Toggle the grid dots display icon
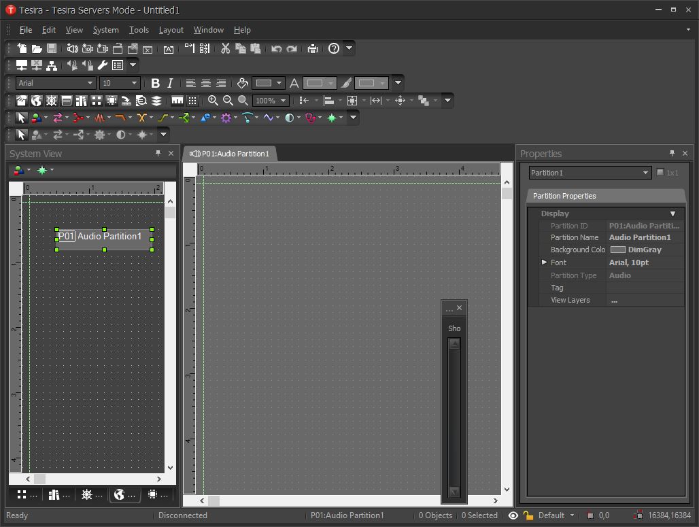The width and height of the screenshot is (699, 527). [x=192, y=101]
